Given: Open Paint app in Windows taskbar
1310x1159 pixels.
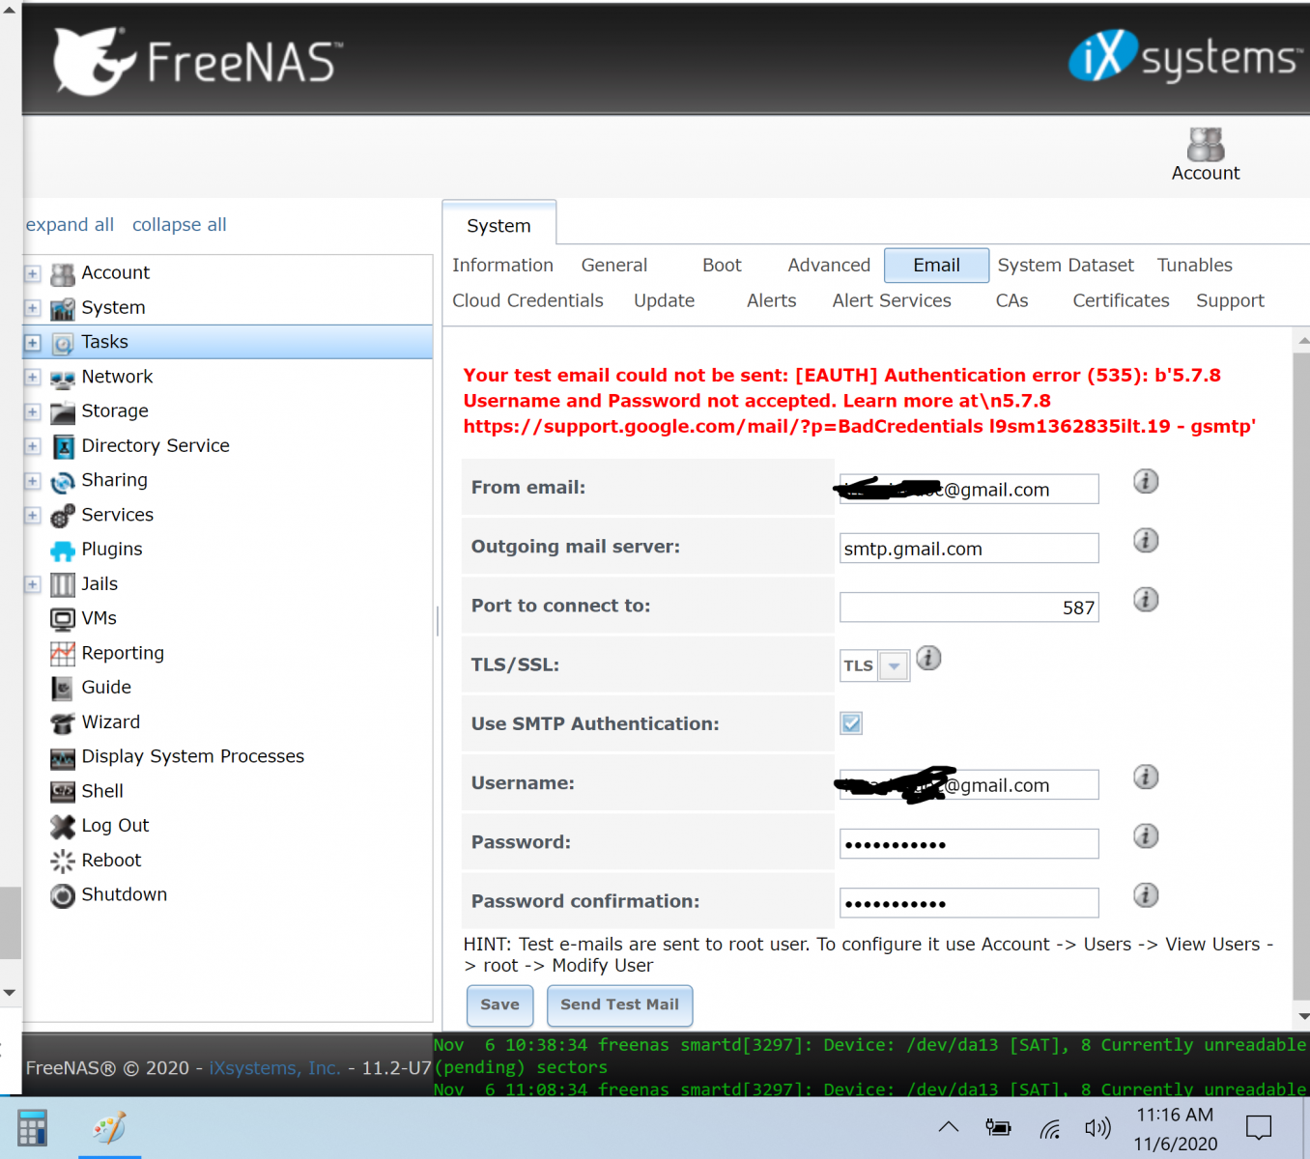Looking at the screenshot, I should 109,1128.
